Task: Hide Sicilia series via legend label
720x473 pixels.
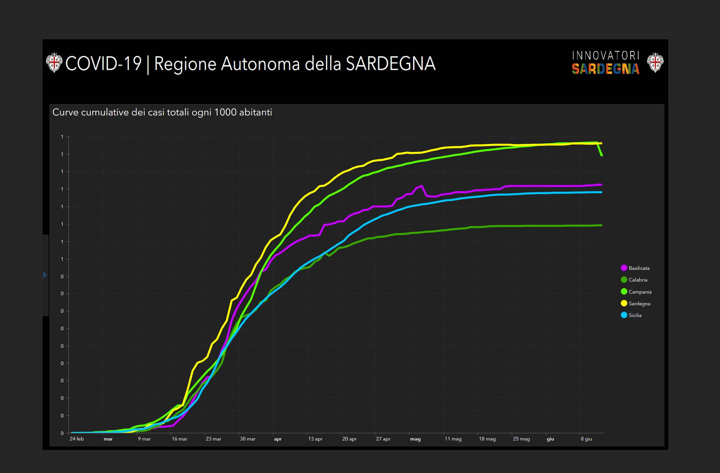Action: 635,315
